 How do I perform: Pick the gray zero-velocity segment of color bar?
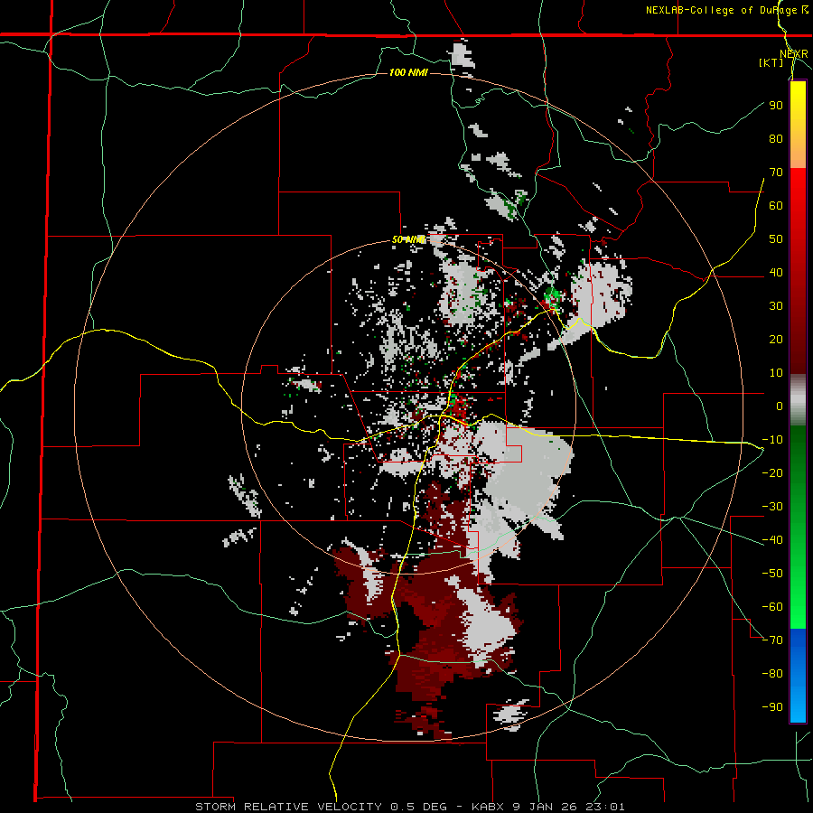point(798,400)
